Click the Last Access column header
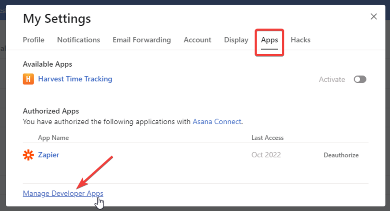This screenshot has height=211, width=390. pos(267,138)
